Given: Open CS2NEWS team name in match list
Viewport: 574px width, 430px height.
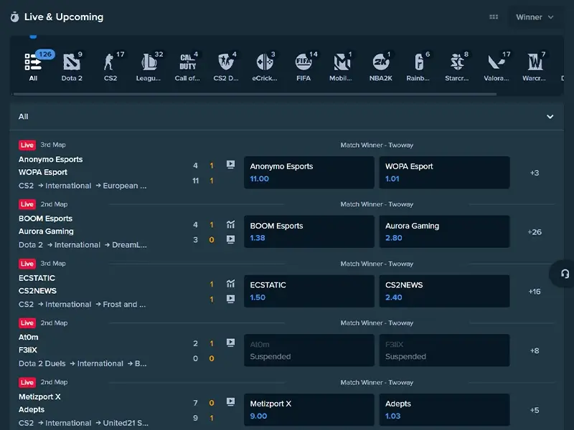Looking at the screenshot, I should pyautogui.click(x=37, y=291).
